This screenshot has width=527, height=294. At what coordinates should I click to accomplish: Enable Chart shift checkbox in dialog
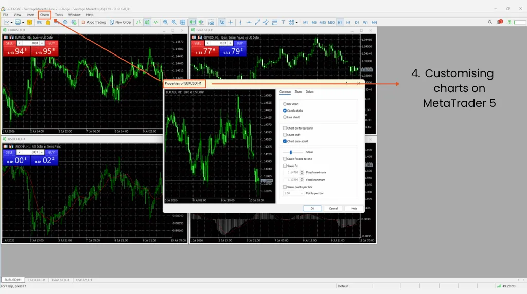click(x=285, y=135)
